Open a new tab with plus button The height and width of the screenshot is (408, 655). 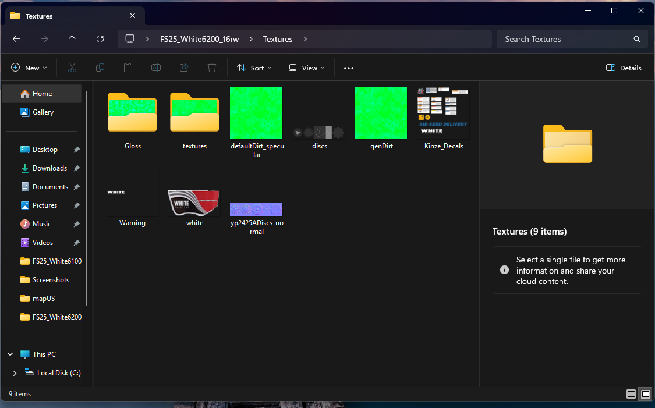158,16
